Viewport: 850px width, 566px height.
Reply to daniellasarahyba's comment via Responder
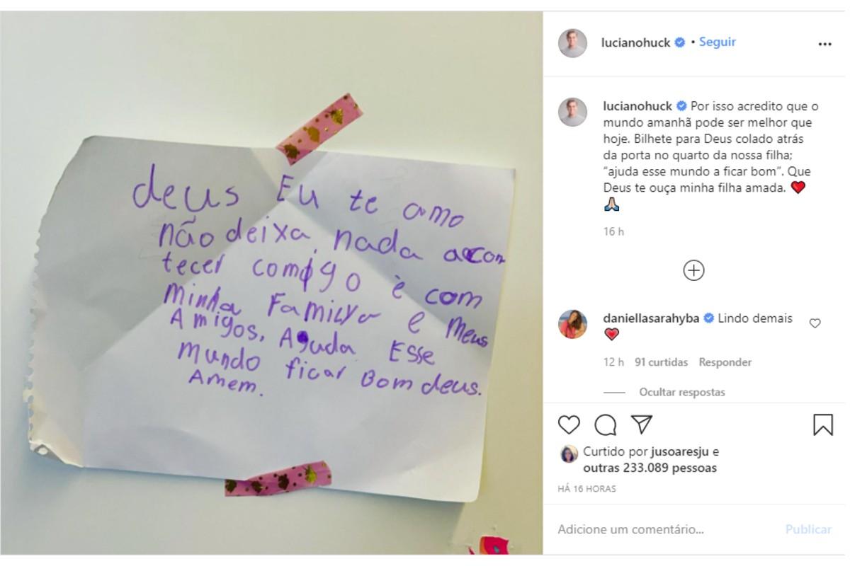coord(725,362)
